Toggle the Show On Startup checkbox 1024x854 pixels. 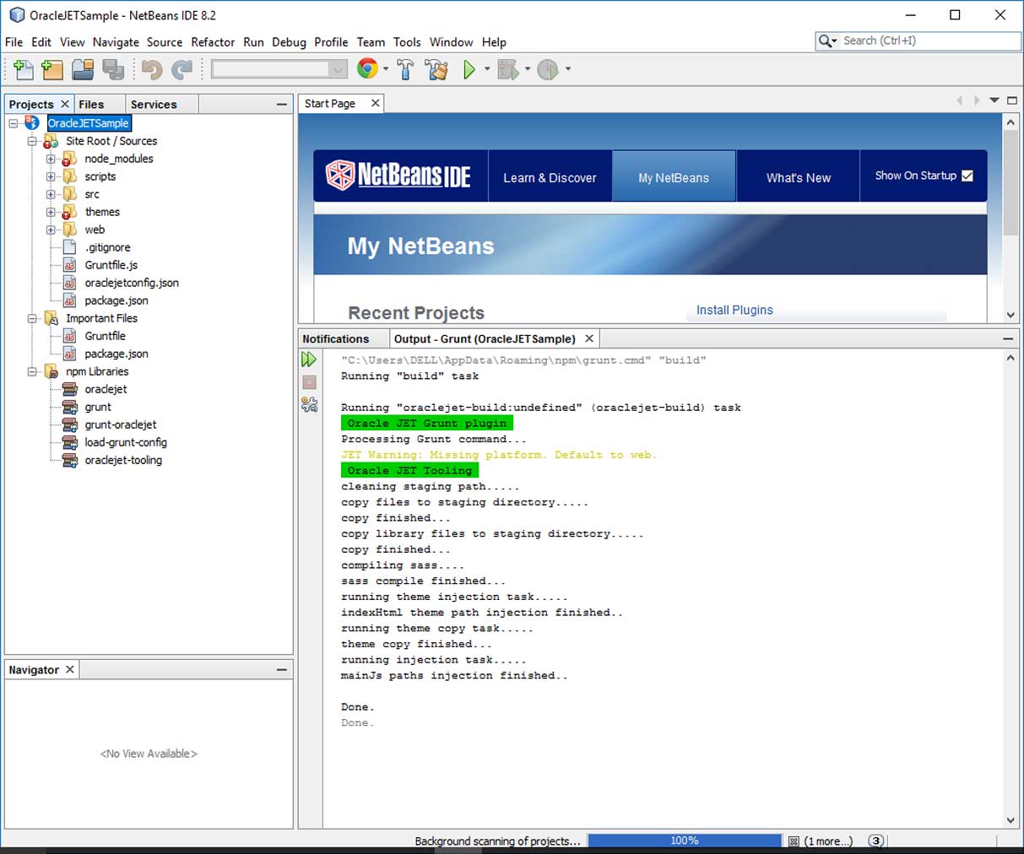[967, 176]
